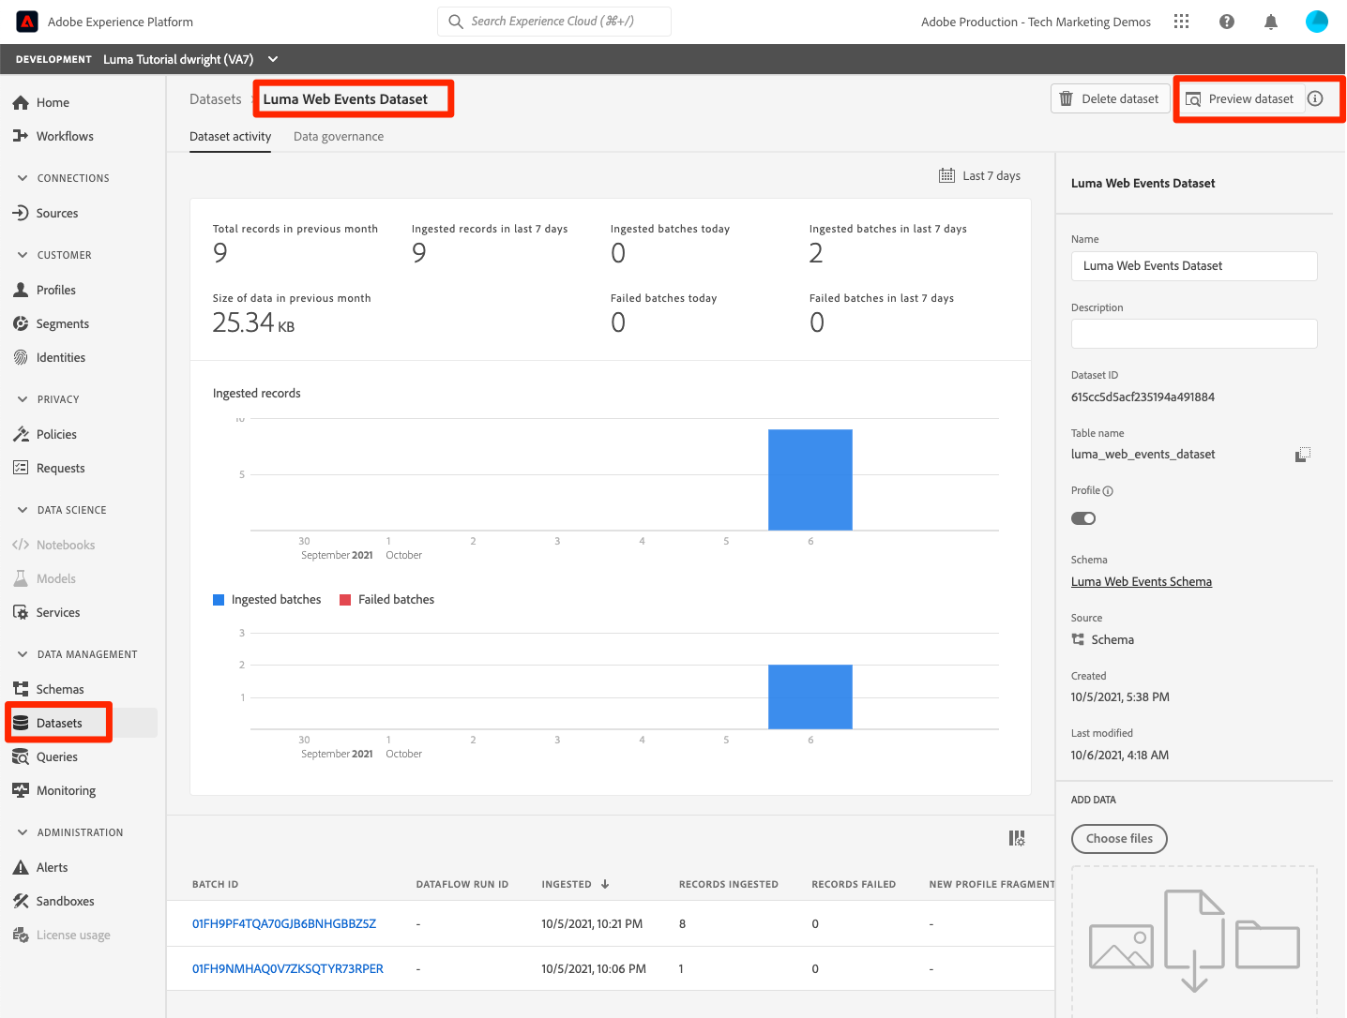
Task: Click the table name luma_web_events_dataset
Action: click(x=1143, y=455)
